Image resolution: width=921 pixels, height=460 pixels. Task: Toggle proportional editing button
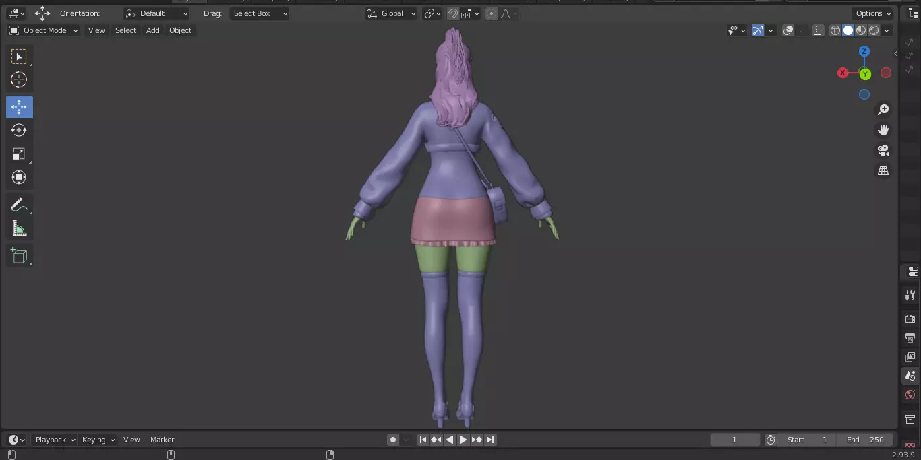[x=492, y=13]
